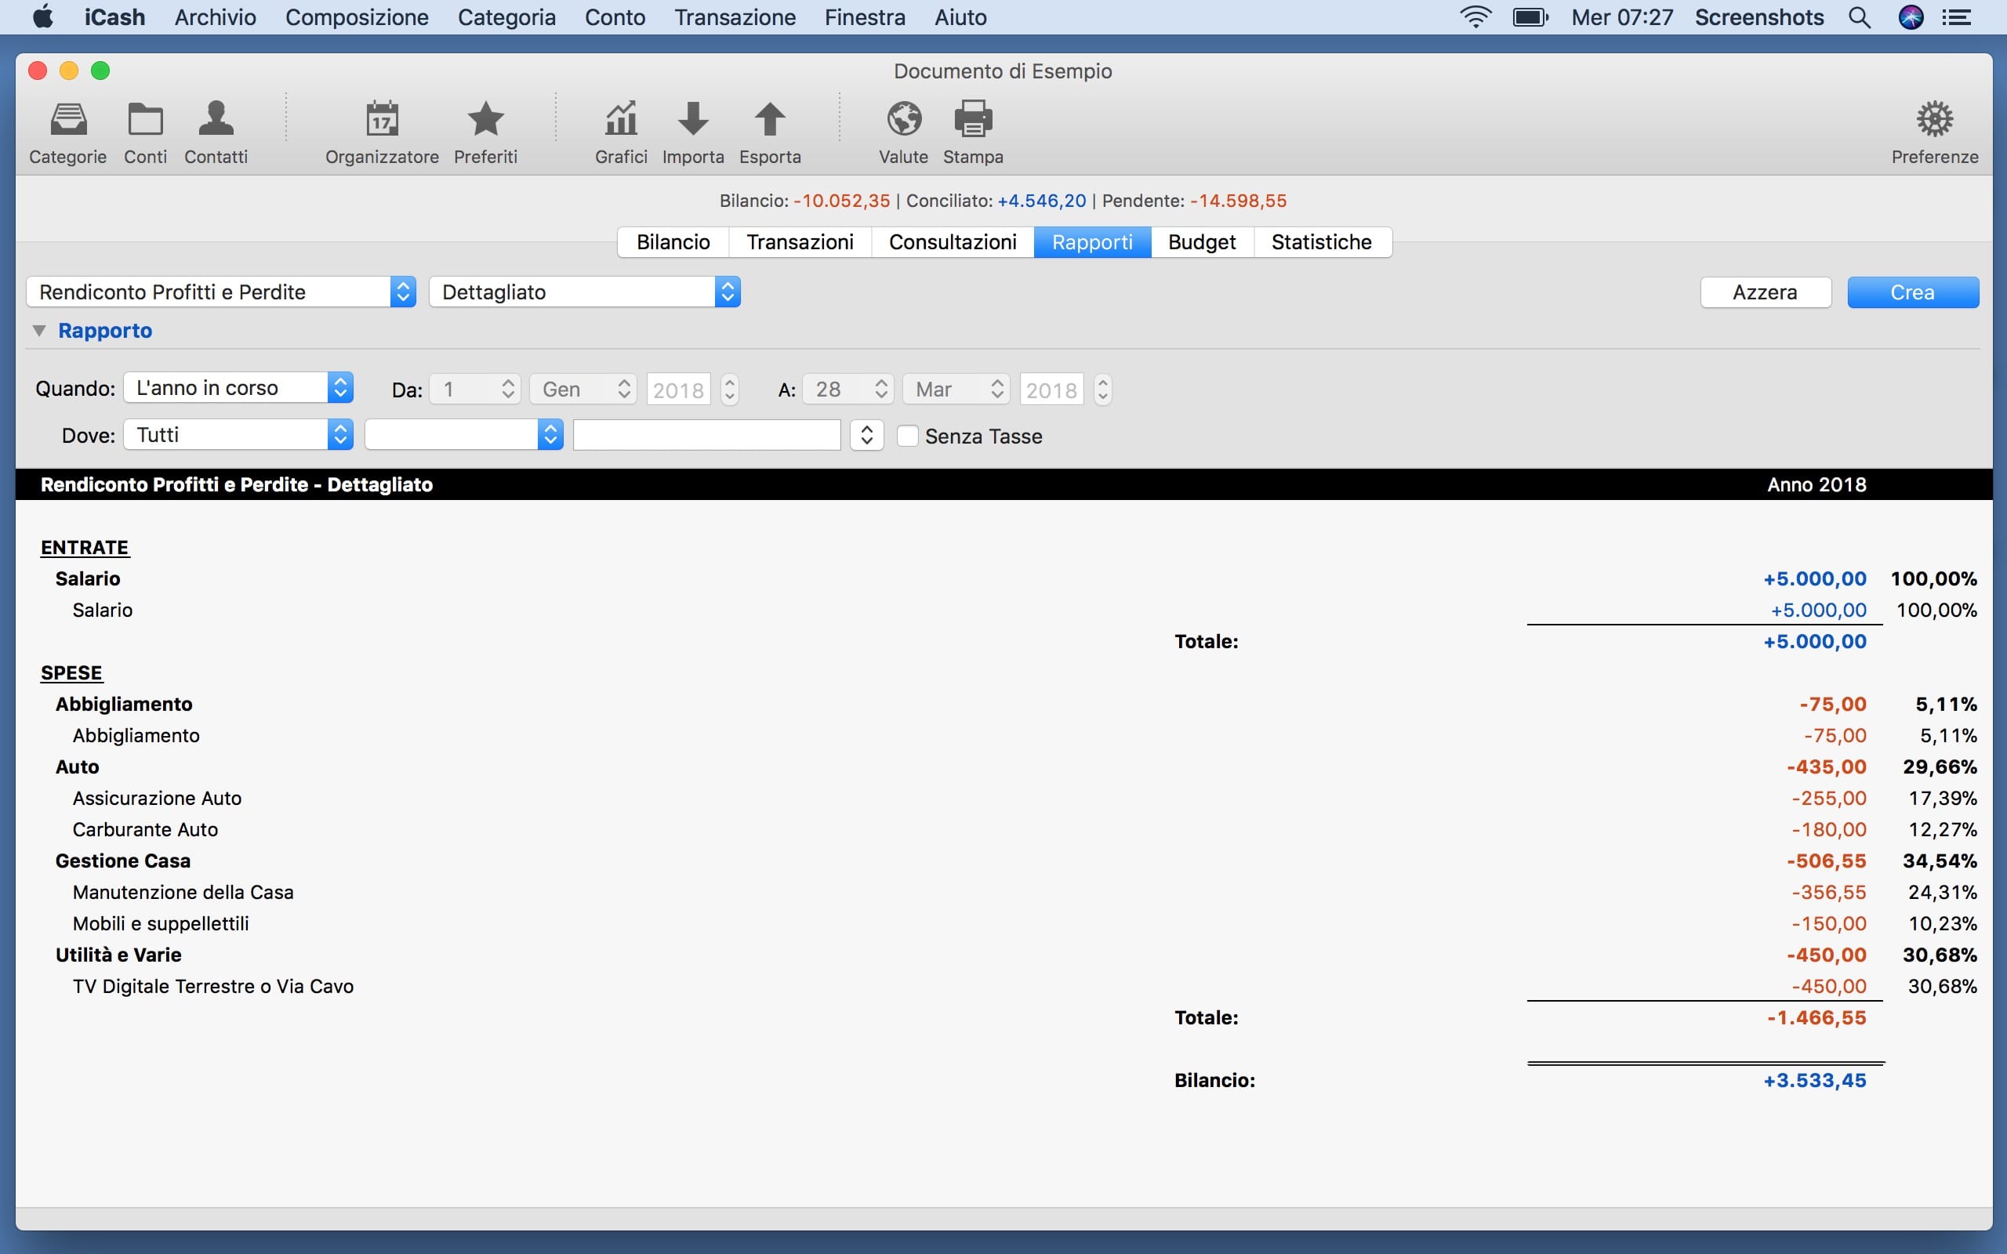
Task: Open the Rendiconto Profitti e Perdite dropdown
Action: coord(220,292)
